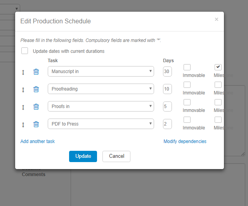The width and height of the screenshot is (248, 206).
Task: Delete the Manuscript in task row
Action: pos(36,72)
